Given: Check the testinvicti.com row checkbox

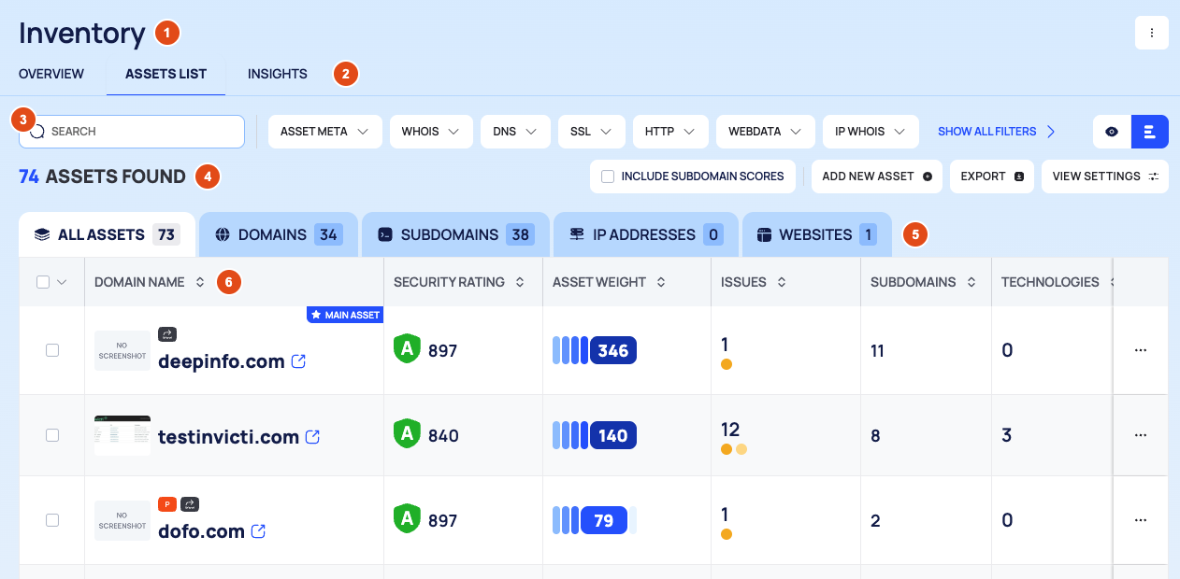Looking at the screenshot, I should (x=52, y=435).
